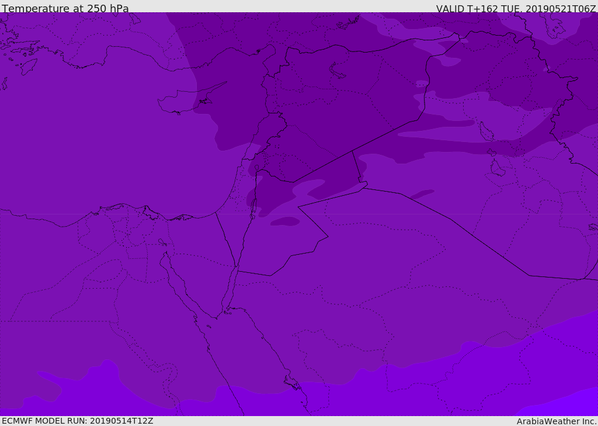The height and width of the screenshot is (426, 598).
Task: Select the VALID T+162 timestamp text
Action: (x=516, y=9)
